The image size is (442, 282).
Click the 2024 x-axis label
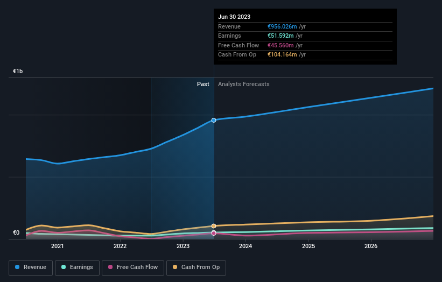(x=245, y=246)
